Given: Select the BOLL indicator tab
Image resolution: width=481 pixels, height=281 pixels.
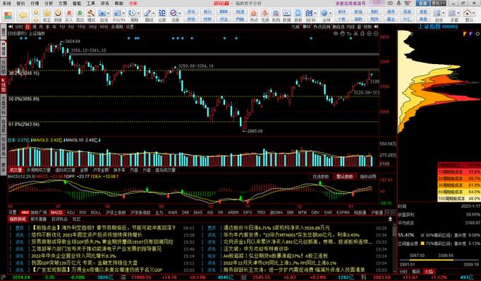Looking at the screenshot, I should pos(96,212).
